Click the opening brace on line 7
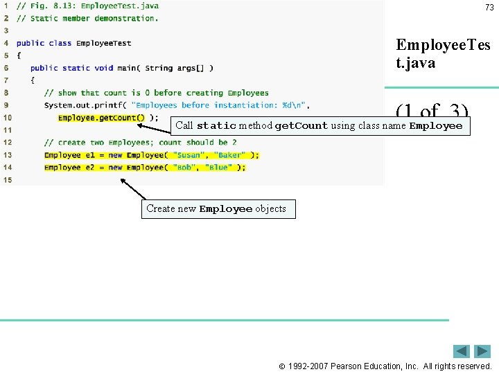The height and width of the screenshot is (374, 499). 33,80
